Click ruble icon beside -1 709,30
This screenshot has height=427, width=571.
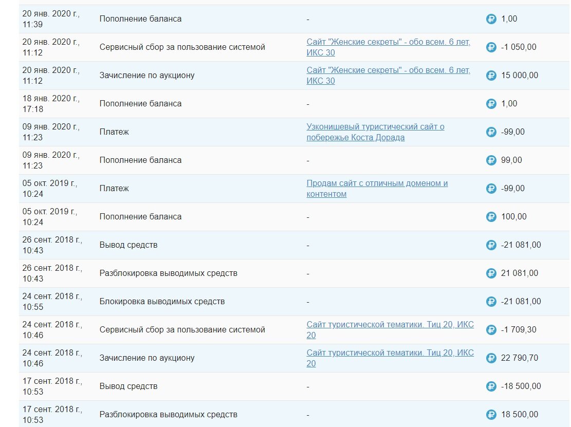(491, 330)
